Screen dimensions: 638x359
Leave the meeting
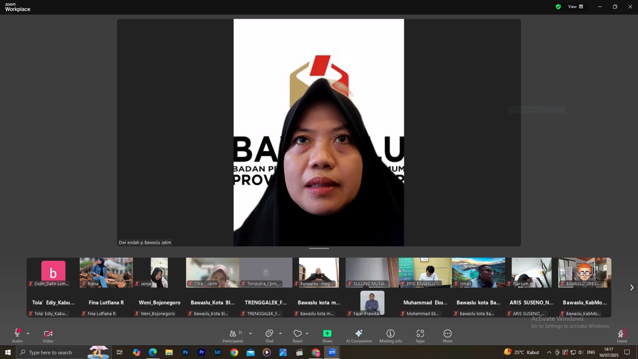coord(622,335)
